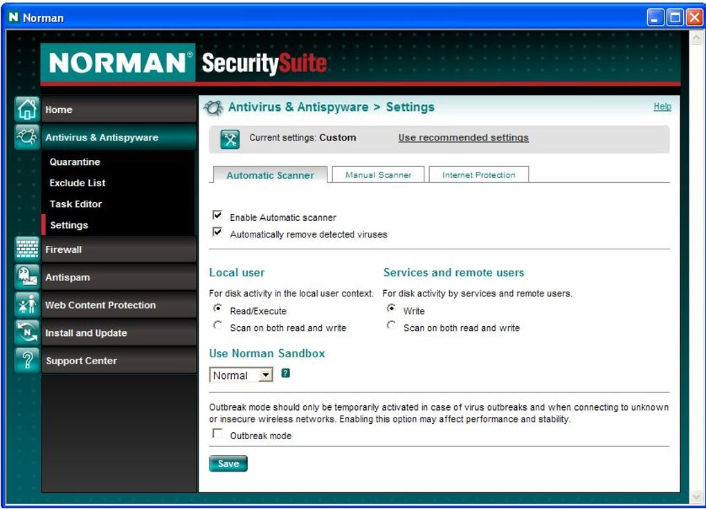Select Local user scan on both read and write

[x=217, y=325]
